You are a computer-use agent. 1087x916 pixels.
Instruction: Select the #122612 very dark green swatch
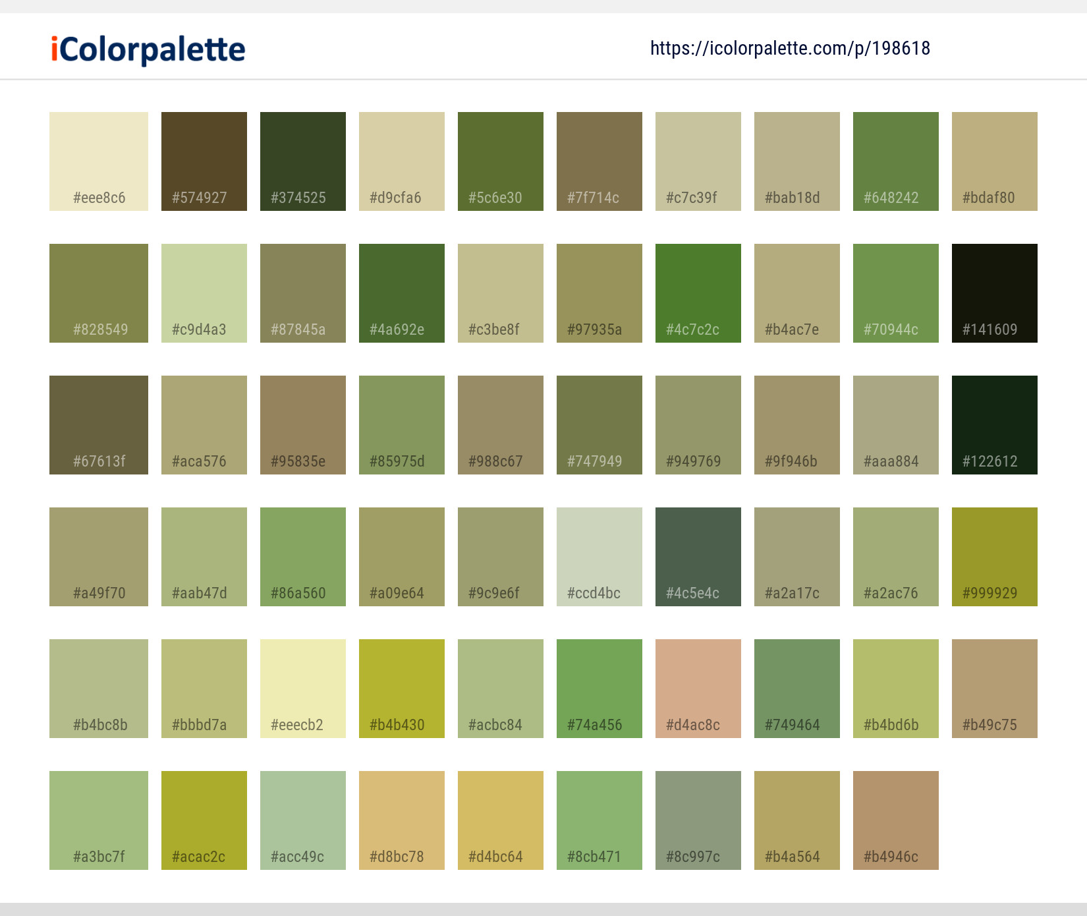(x=995, y=425)
